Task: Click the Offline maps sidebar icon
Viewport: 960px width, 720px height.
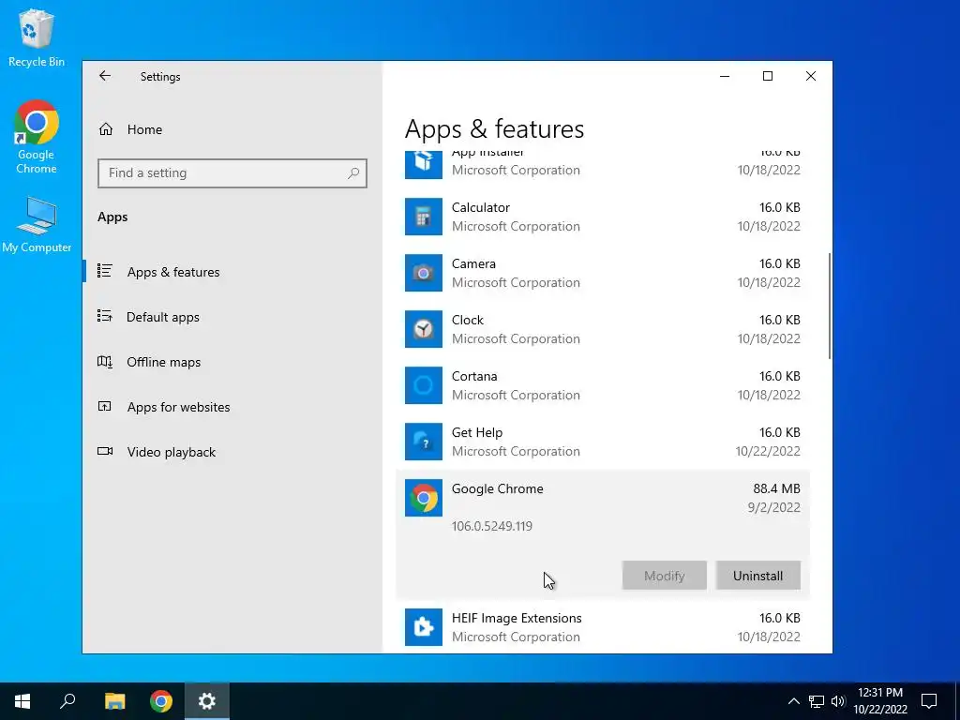Action: [105, 361]
